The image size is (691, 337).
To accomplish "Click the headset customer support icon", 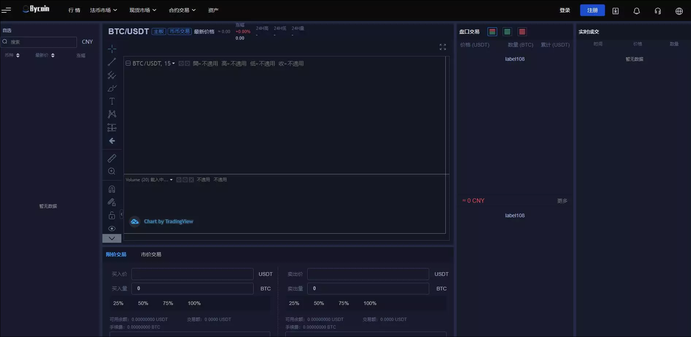I will pyautogui.click(x=657, y=11).
